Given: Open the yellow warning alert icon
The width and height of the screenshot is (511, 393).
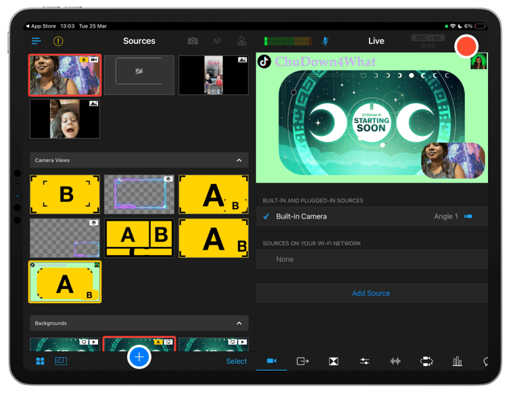Looking at the screenshot, I should coord(58,41).
